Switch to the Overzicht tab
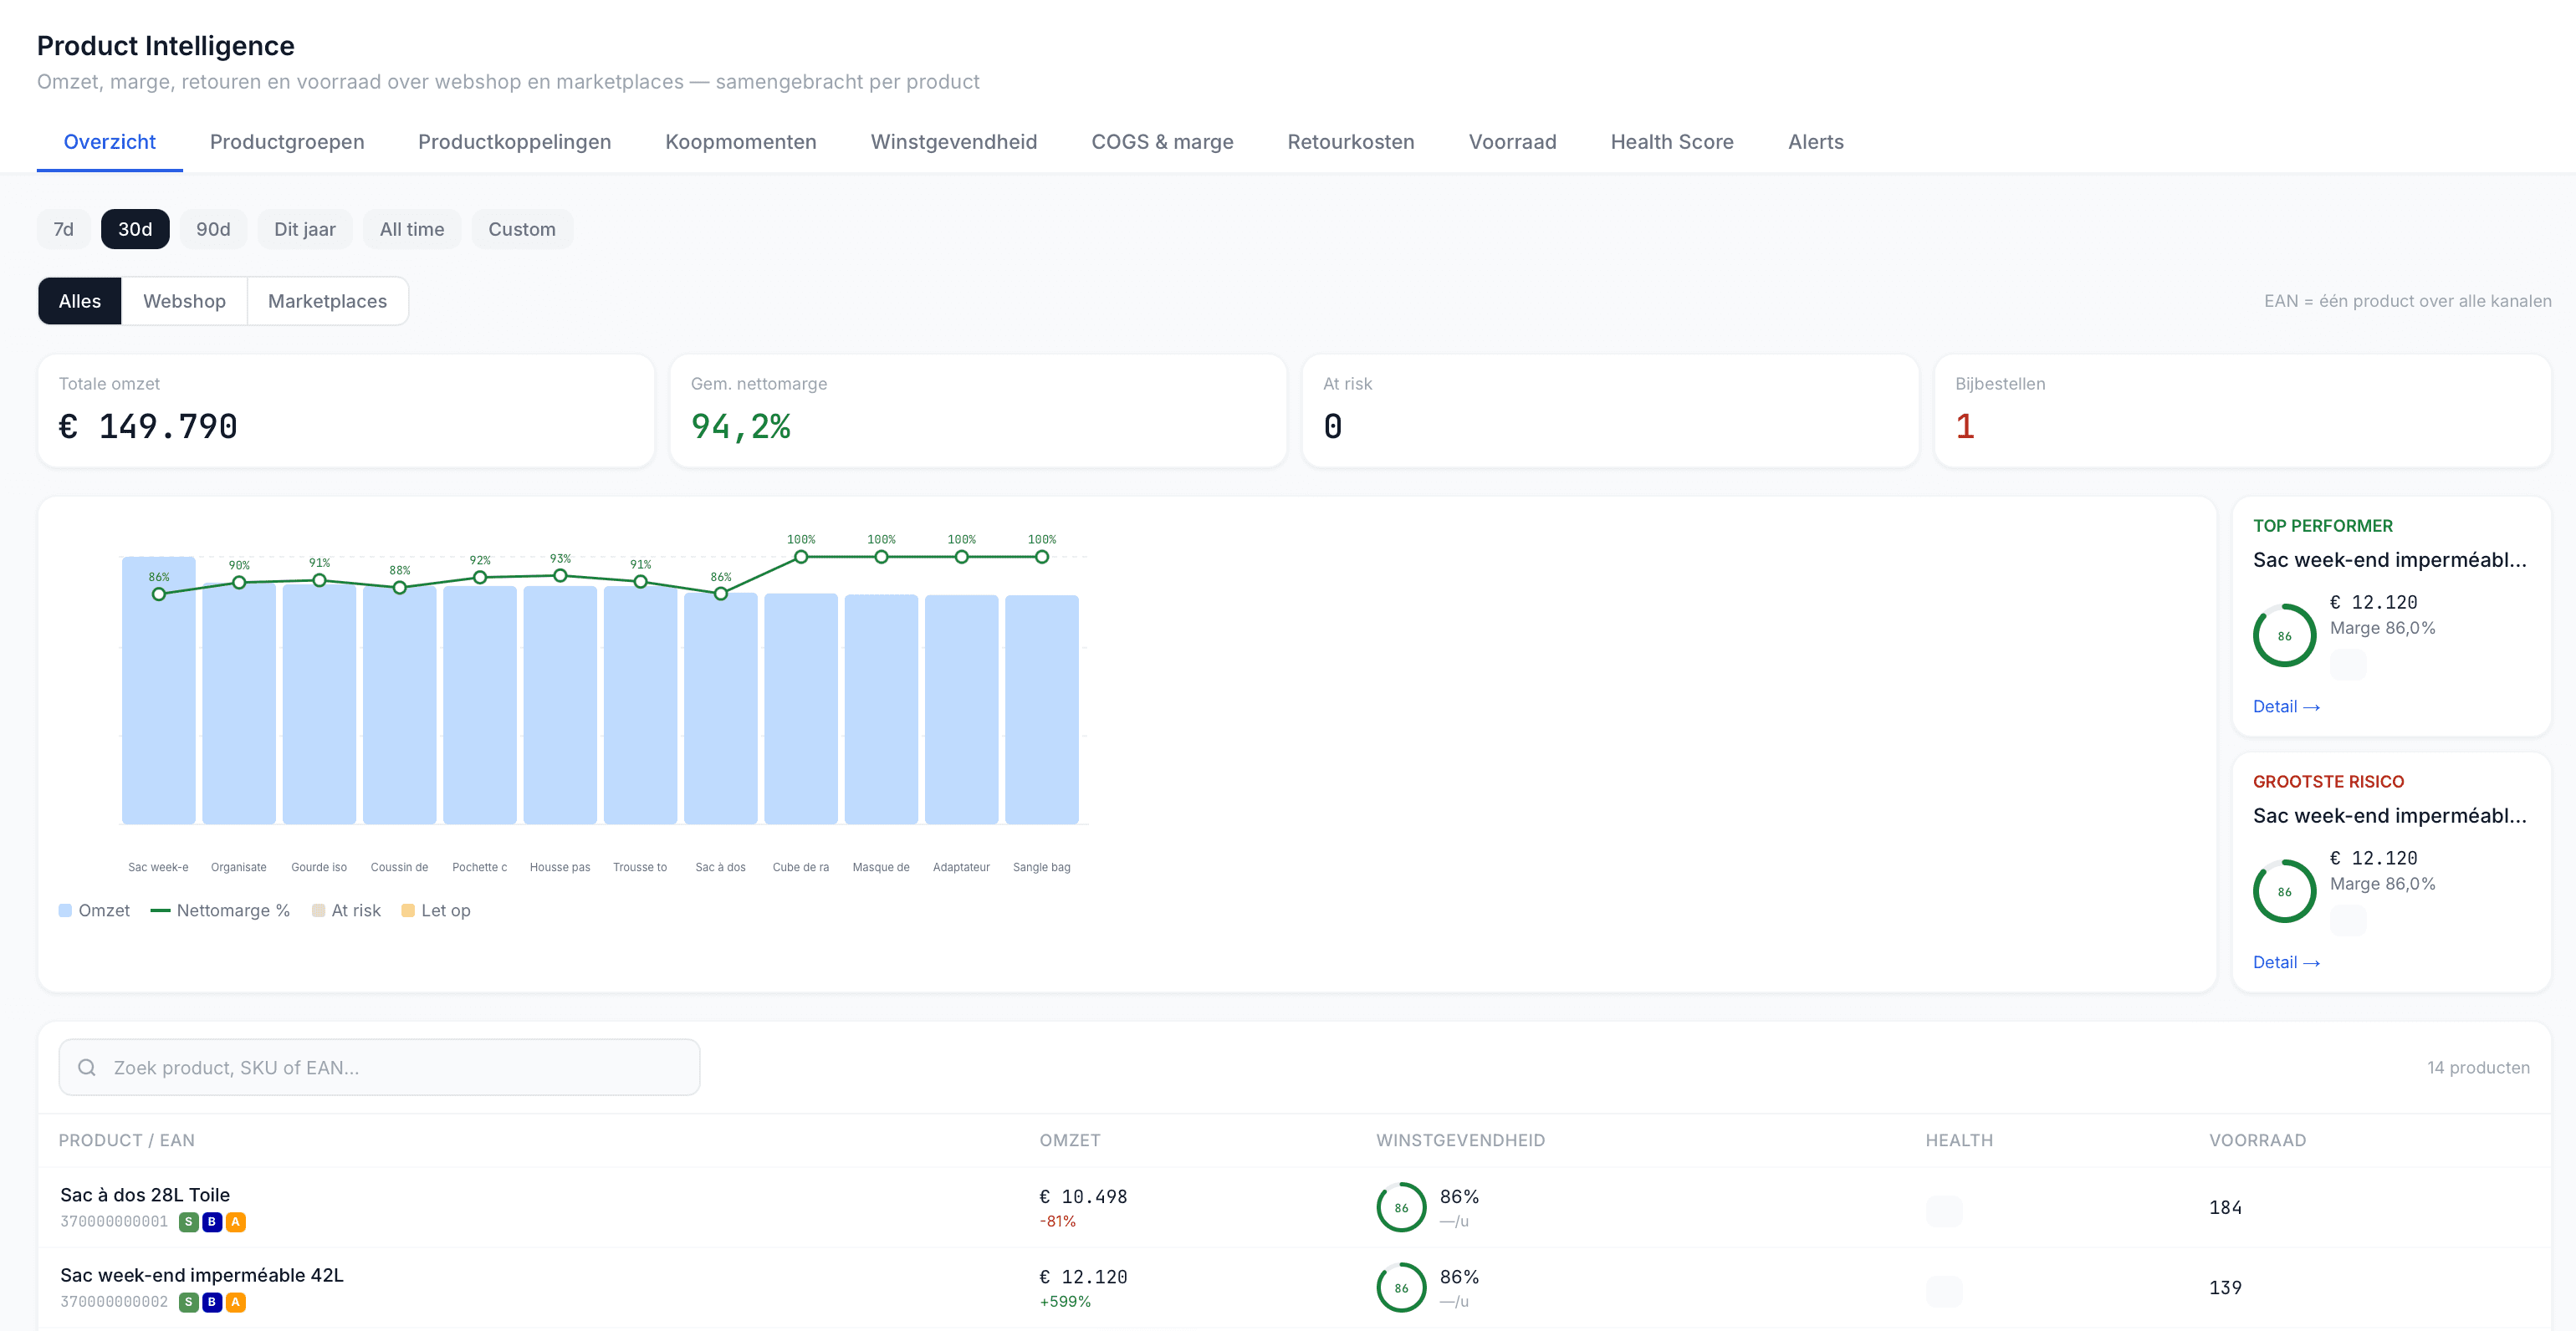The width and height of the screenshot is (2576, 1331). tap(110, 142)
